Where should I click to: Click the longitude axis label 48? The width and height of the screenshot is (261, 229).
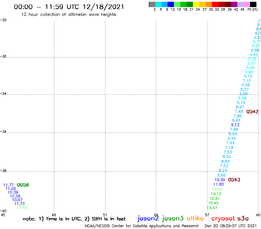coord(54,215)
